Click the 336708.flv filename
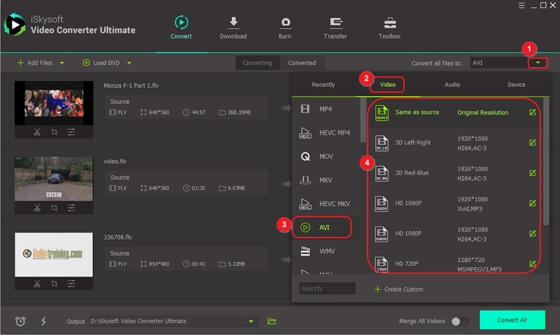 pos(117,237)
